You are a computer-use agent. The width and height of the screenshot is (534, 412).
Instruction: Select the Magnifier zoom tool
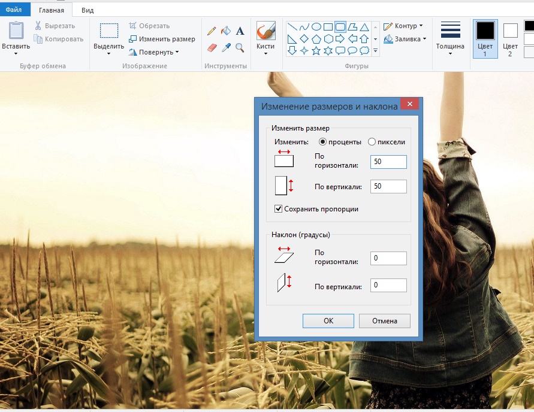click(x=240, y=48)
